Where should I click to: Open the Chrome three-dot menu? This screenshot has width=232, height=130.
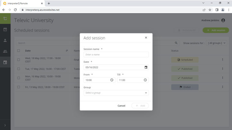[228, 10]
